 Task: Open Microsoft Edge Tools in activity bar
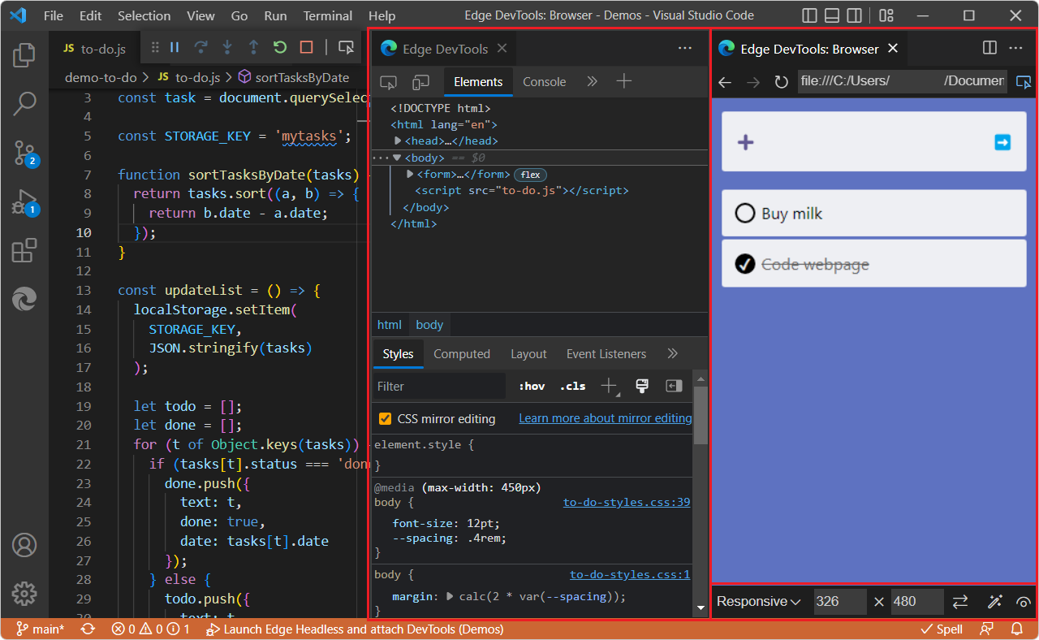pyautogui.click(x=24, y=299)
